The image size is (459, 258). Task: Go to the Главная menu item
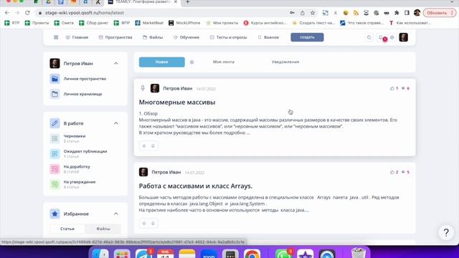77,37
